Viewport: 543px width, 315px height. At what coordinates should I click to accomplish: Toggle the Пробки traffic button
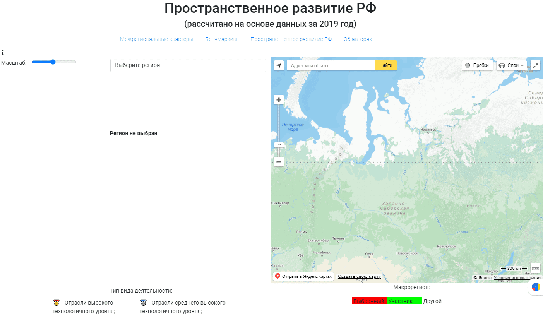[478, 65]
